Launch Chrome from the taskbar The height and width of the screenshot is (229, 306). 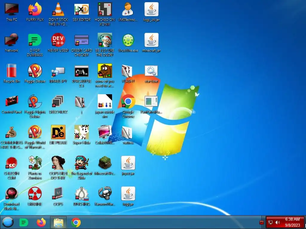pos(76,222)
